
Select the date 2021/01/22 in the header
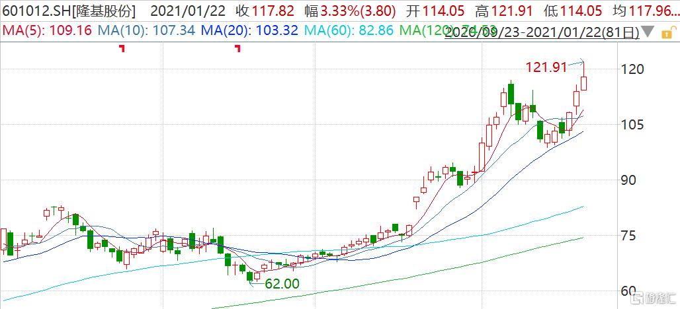click(x=189, y=11)
